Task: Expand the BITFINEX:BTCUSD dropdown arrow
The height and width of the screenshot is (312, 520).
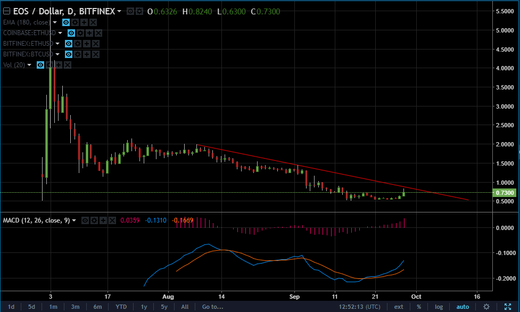Action: (x=57, y=54)
